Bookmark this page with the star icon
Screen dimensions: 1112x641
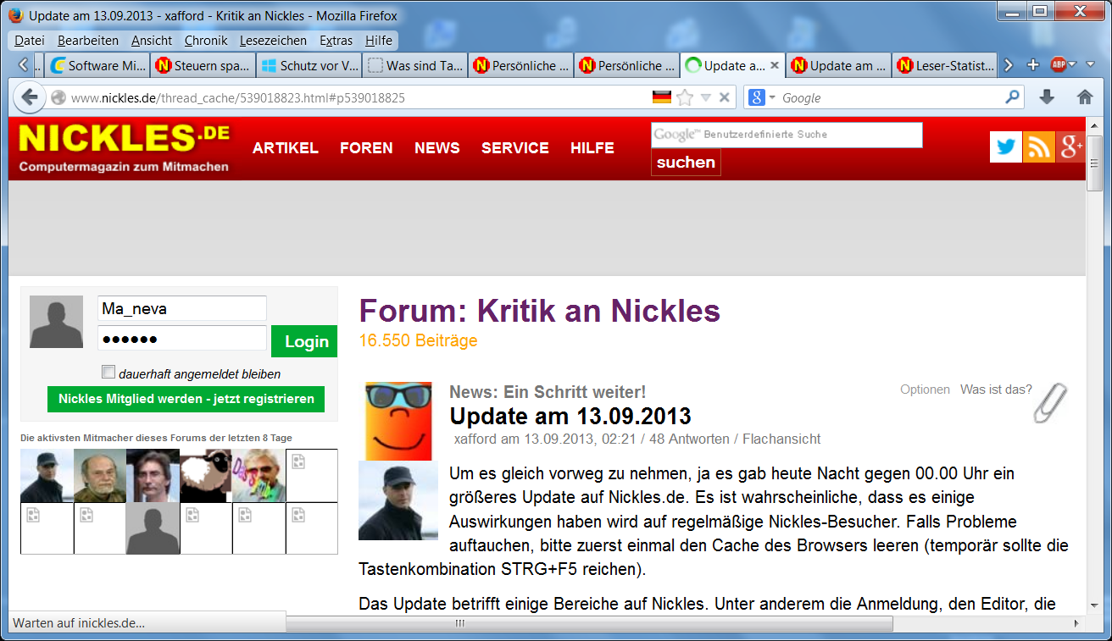[x=685, y=97]
